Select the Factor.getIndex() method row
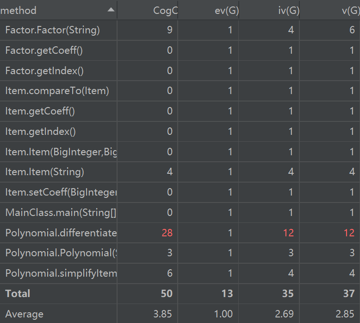 tap(180, 70)
